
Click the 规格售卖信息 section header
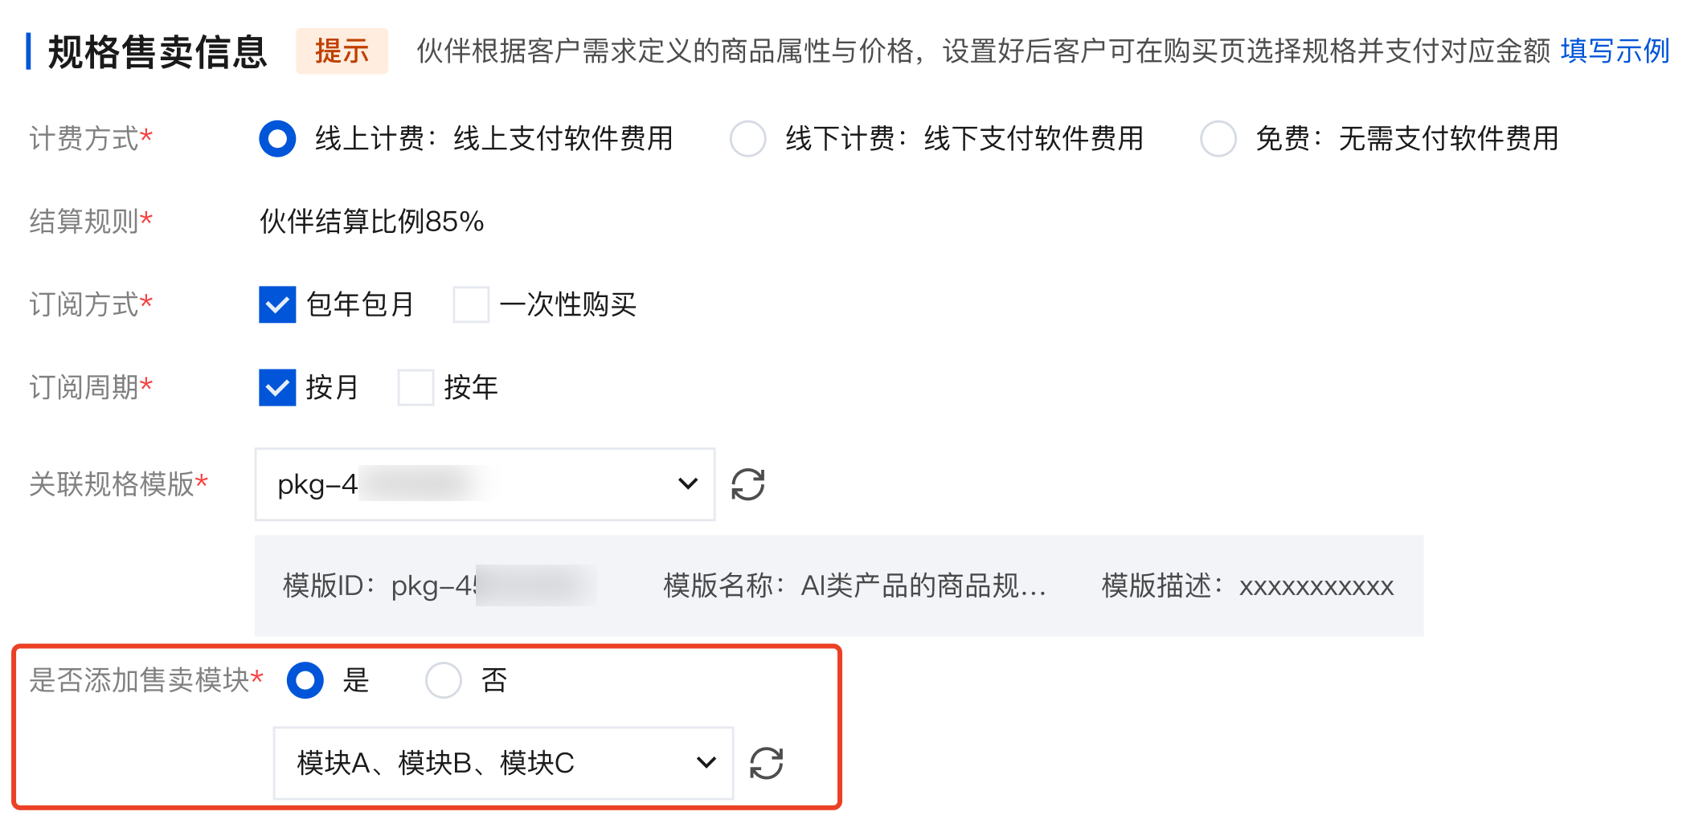(158, 51)
